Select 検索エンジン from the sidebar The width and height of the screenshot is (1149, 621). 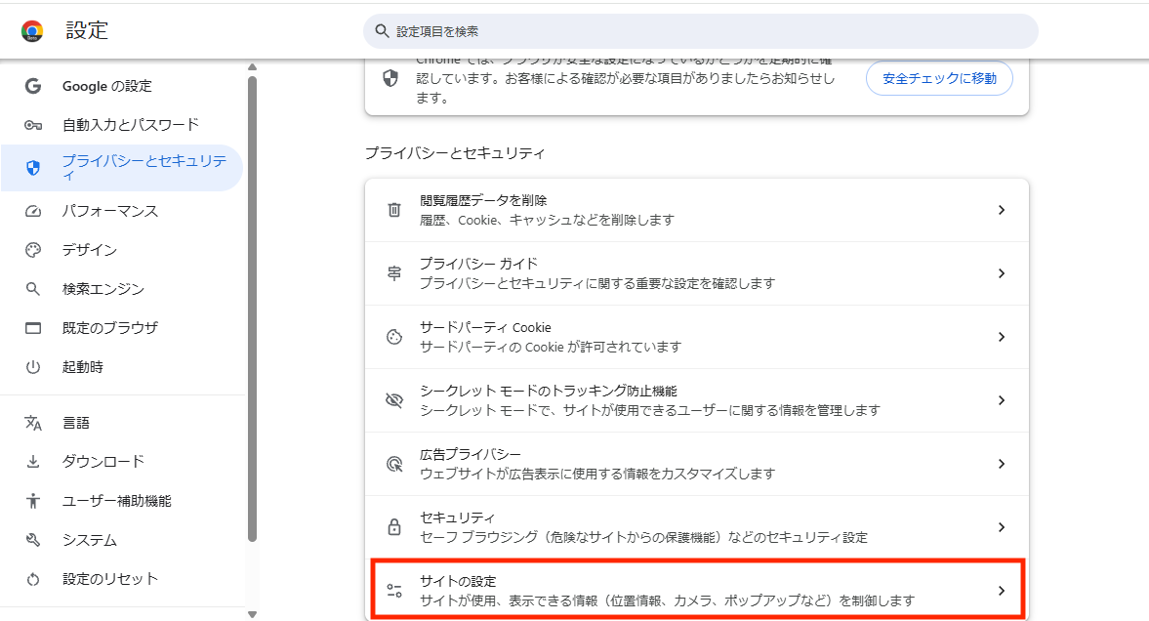103,289
